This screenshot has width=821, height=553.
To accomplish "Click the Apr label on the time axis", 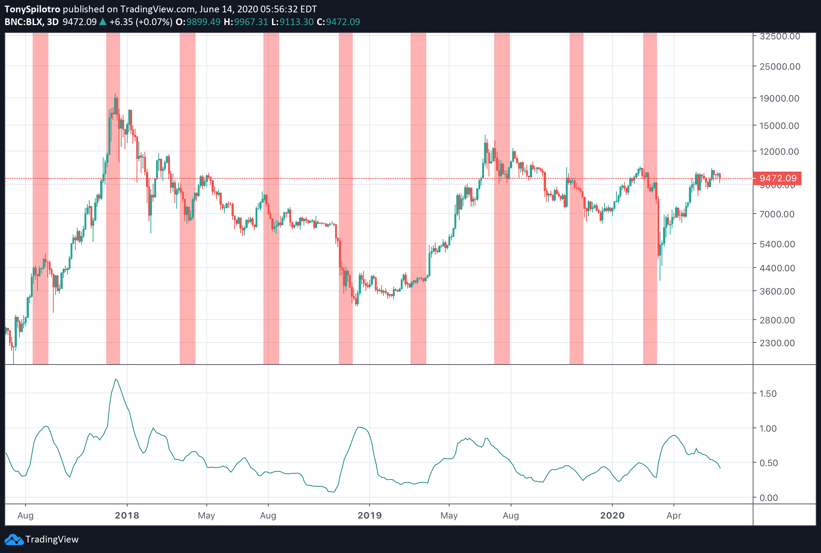I will (x=674, y=516).
